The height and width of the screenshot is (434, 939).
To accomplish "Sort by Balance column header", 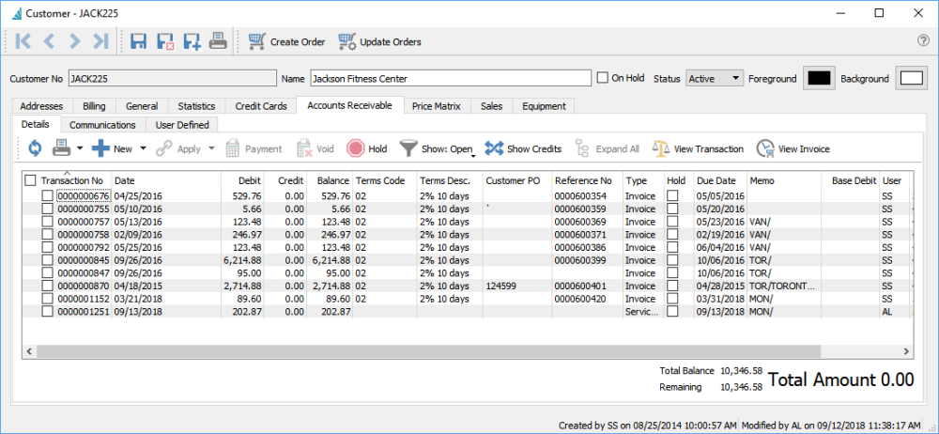I will pos(333,180).
